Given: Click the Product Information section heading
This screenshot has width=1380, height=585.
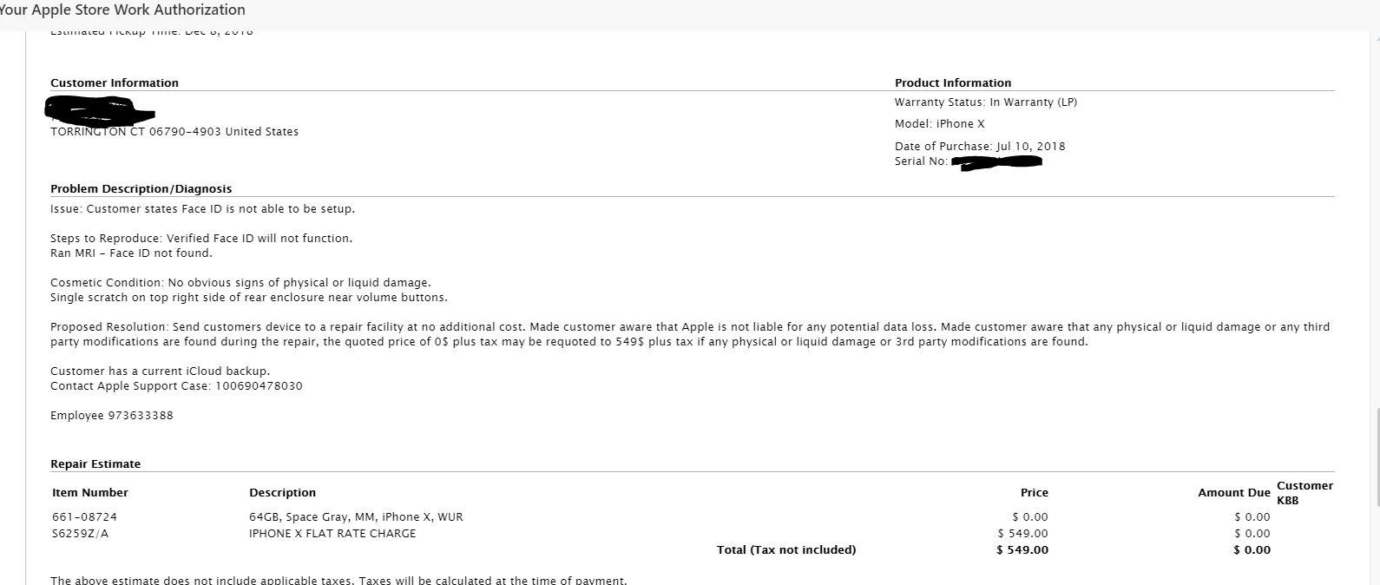Looking at the screenshot, I should tap(953, 83).
